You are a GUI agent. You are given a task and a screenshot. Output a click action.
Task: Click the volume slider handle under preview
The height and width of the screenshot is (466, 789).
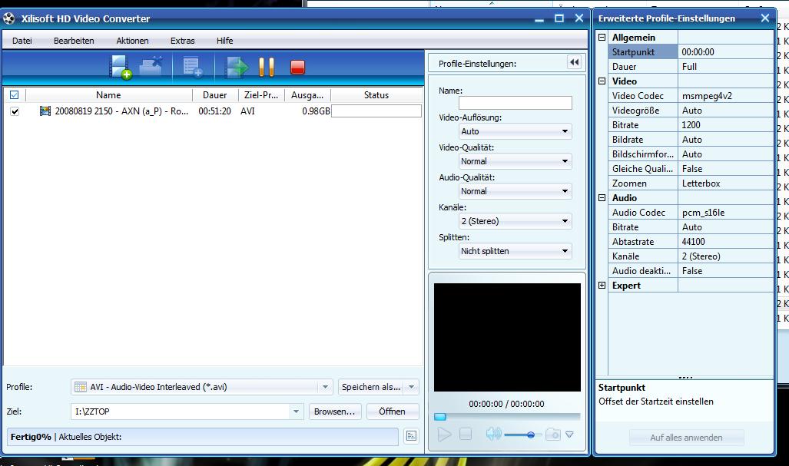click(531, 435)
